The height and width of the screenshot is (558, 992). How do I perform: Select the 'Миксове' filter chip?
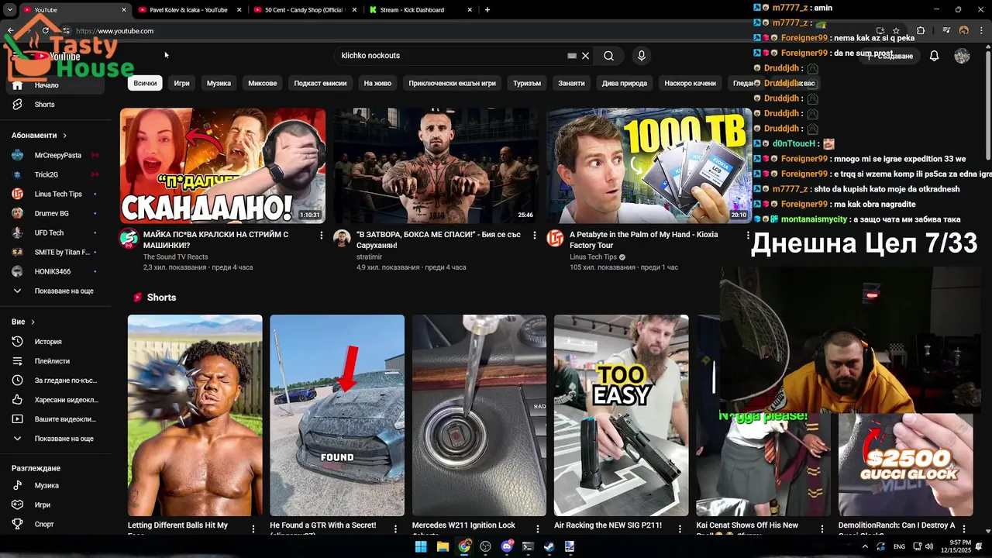(262, 83)
